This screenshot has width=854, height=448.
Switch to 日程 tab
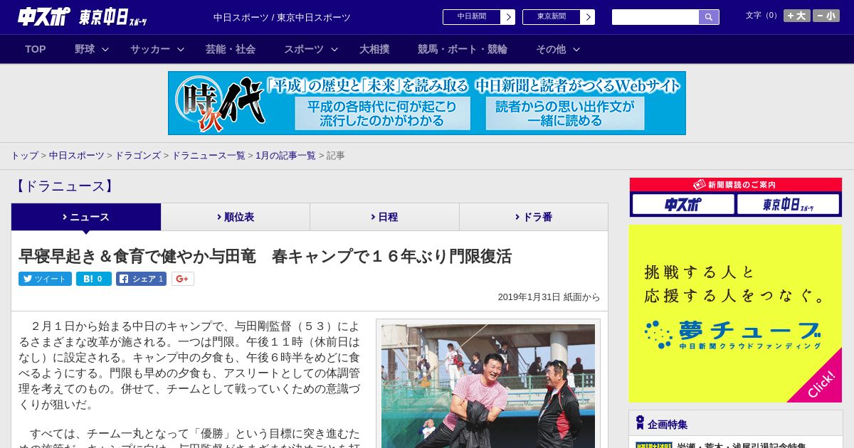point(384,217)
